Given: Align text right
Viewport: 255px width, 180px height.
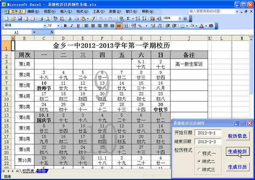Looking at the screenshot, I should pos(99,26).
